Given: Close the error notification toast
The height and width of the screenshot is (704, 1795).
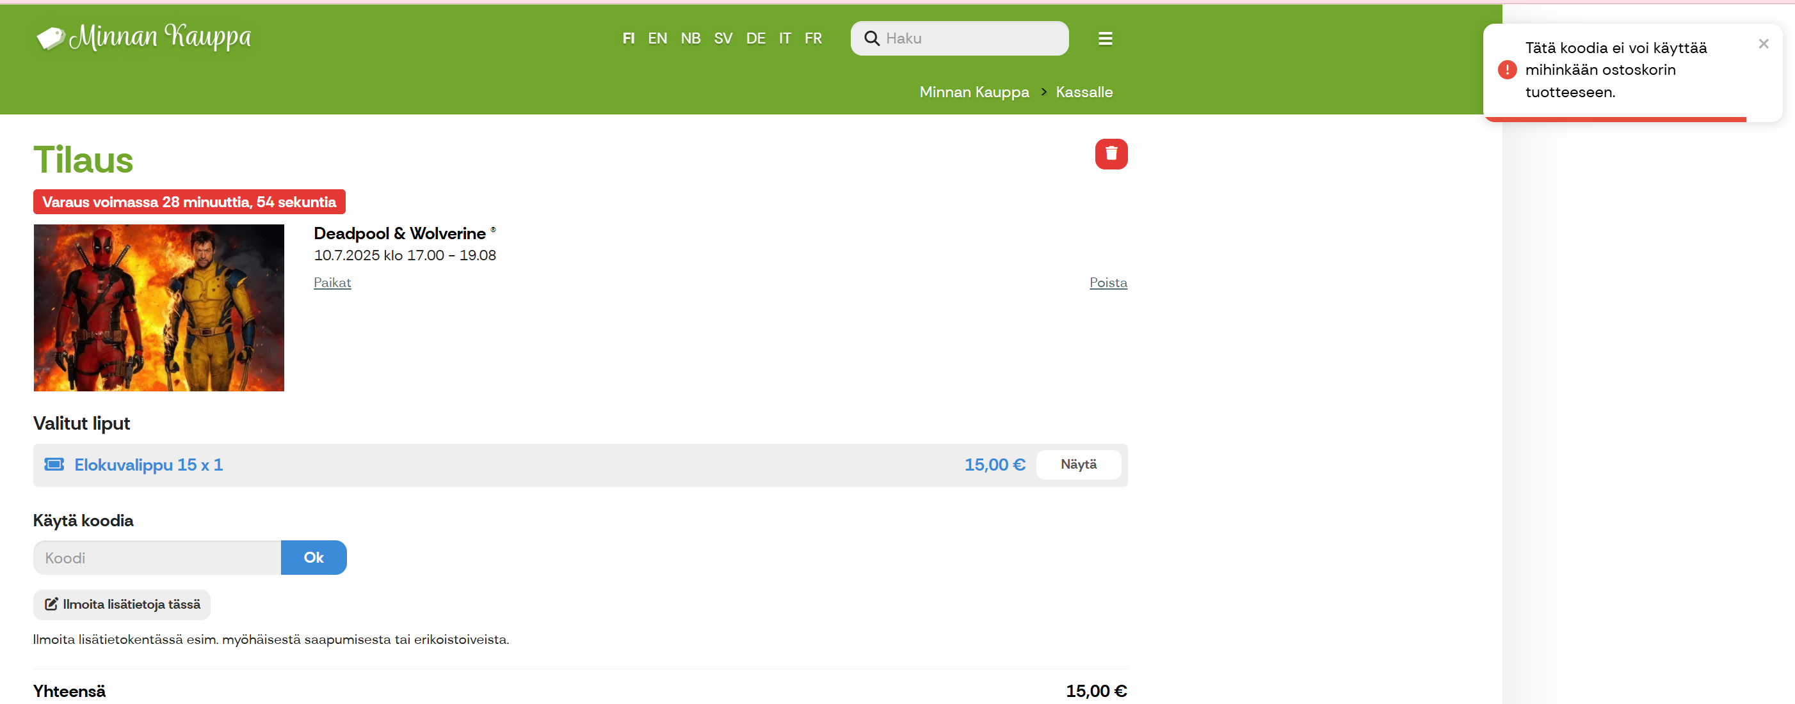Looking at the screenshot, I should (1763, 44).
